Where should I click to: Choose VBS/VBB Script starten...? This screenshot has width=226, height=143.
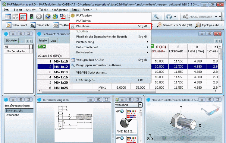(x=110, y=73)
